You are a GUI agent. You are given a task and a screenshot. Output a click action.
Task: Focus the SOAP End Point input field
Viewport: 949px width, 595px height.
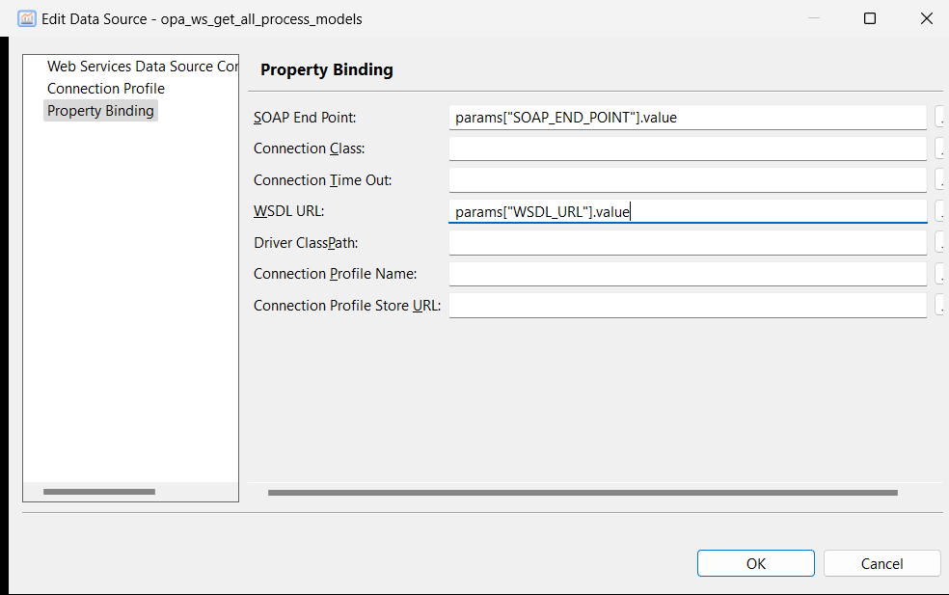pyautogui.click(x=688, y=118)
